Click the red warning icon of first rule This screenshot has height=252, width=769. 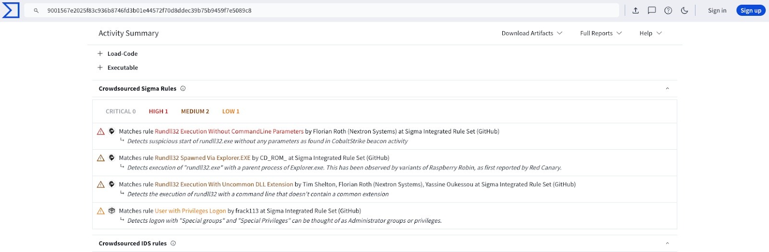click(100, 132)
